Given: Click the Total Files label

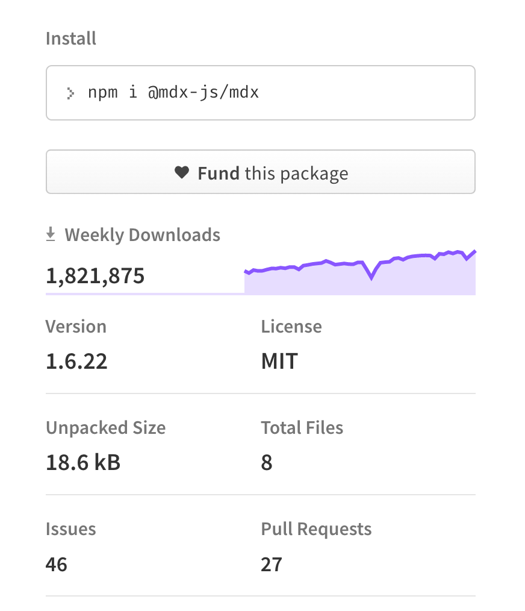Looking at the screenshot, I should point(302,428).
